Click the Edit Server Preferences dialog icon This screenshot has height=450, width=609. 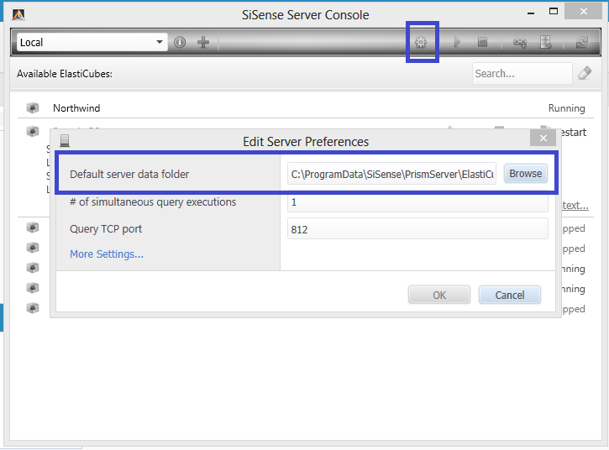(x=65, y=140)
